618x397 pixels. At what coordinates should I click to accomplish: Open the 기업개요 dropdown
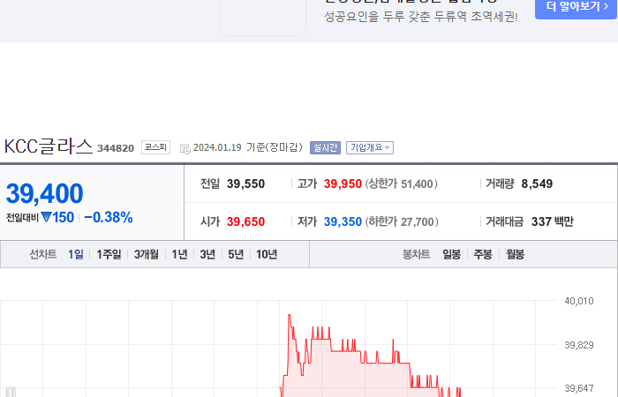tap(370, 147)
